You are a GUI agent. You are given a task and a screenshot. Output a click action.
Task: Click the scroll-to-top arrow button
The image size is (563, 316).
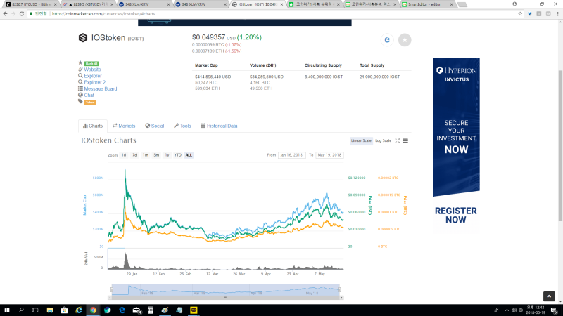click(549, 296)
